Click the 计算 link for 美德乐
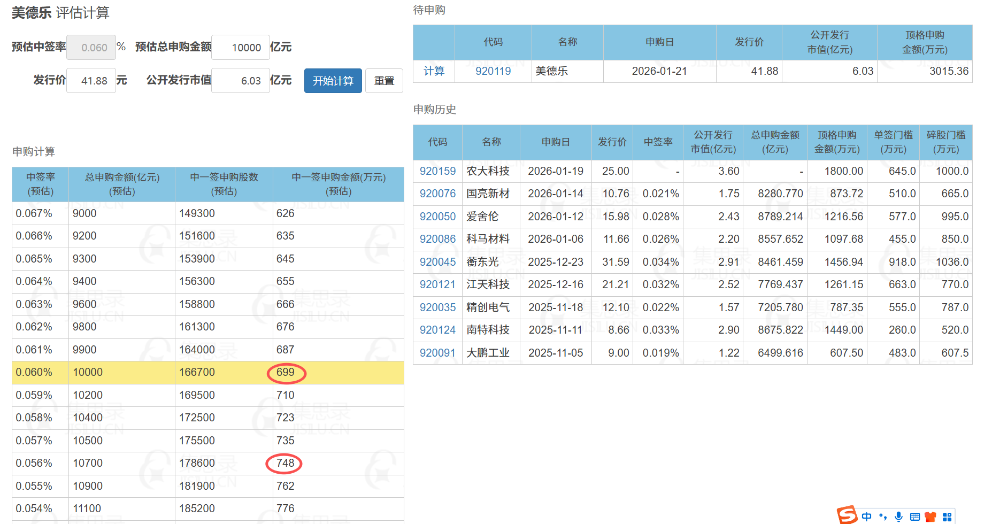Image resolution: width=992 pixels, height=524 pixels. tap(434, 71)
